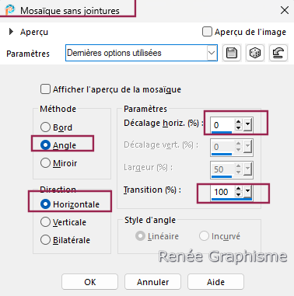294x296 pixels.
Task: Choose the Miroir method option
Action: pyautogui.click(x=45, y=163)
